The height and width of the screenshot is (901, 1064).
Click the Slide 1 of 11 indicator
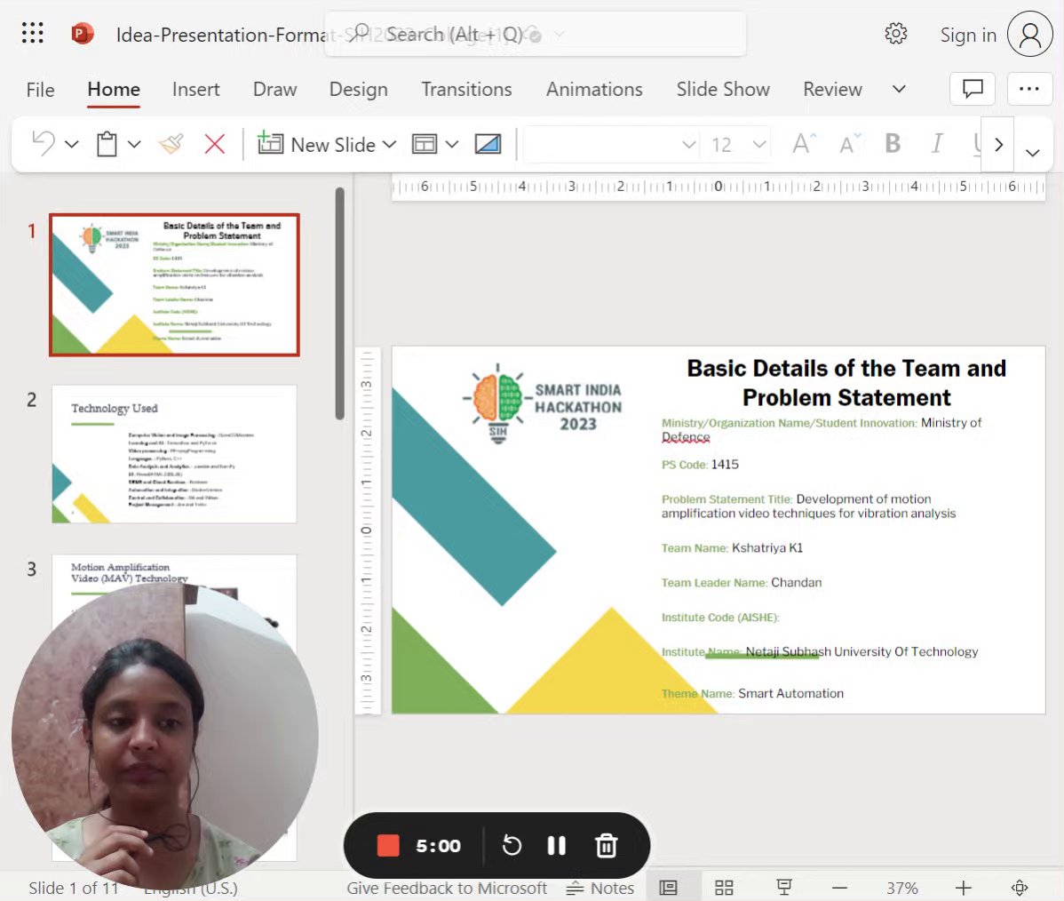coord(74,888)
